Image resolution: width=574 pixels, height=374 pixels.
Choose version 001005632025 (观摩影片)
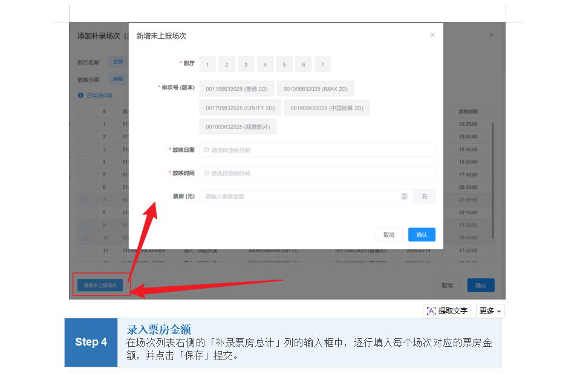[x=238, y=127]
